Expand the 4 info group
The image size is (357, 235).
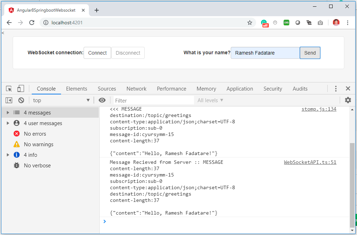point(8,155)
